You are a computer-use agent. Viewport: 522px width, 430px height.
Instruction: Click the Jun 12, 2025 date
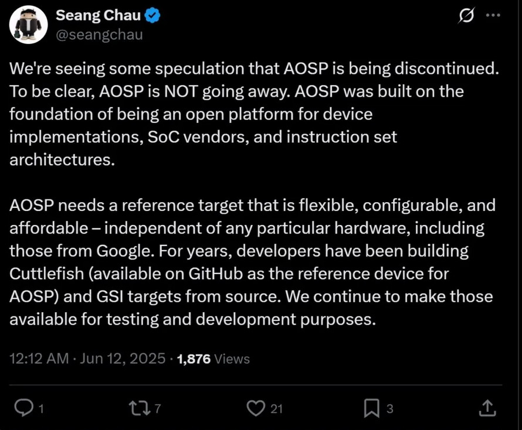click(x=123, y=359)
